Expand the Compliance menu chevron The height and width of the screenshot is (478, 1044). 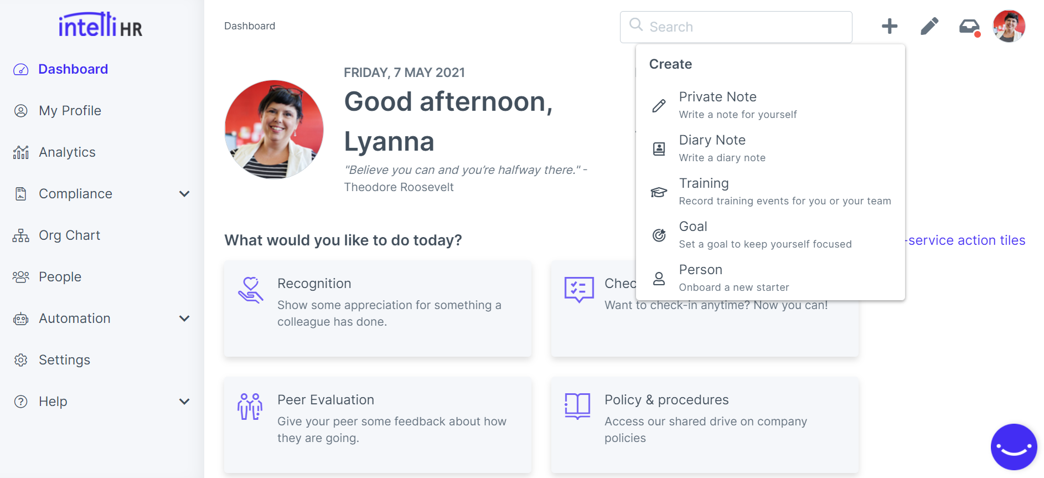pos(184,194)
